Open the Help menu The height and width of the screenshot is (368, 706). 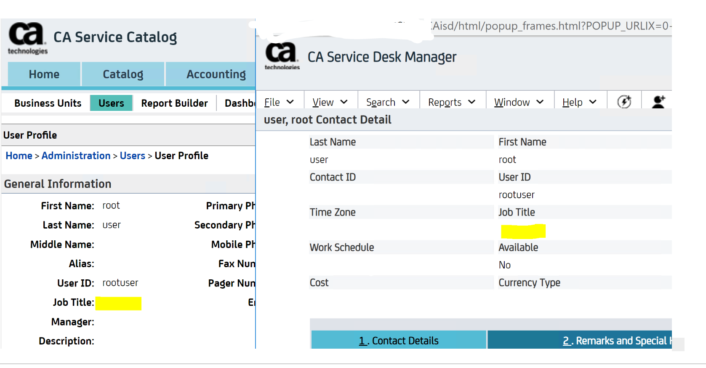(x=579, y=102)
